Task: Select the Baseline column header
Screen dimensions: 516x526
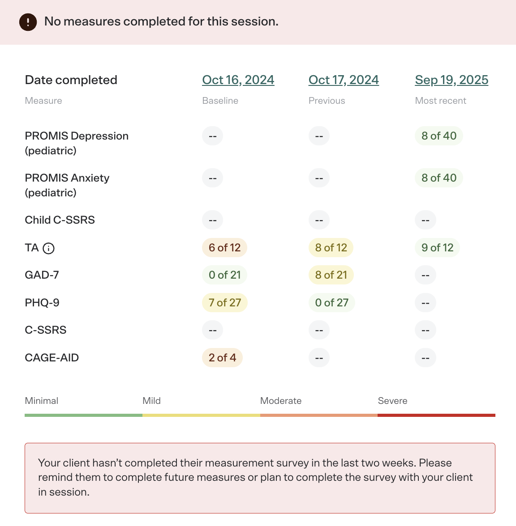Action: (220, 101)
